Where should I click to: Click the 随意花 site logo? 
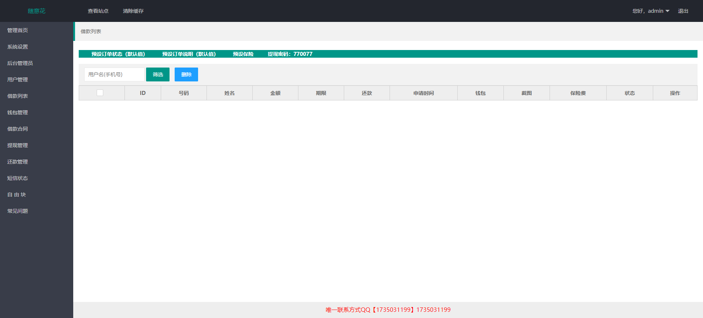(x=37, y=11)
